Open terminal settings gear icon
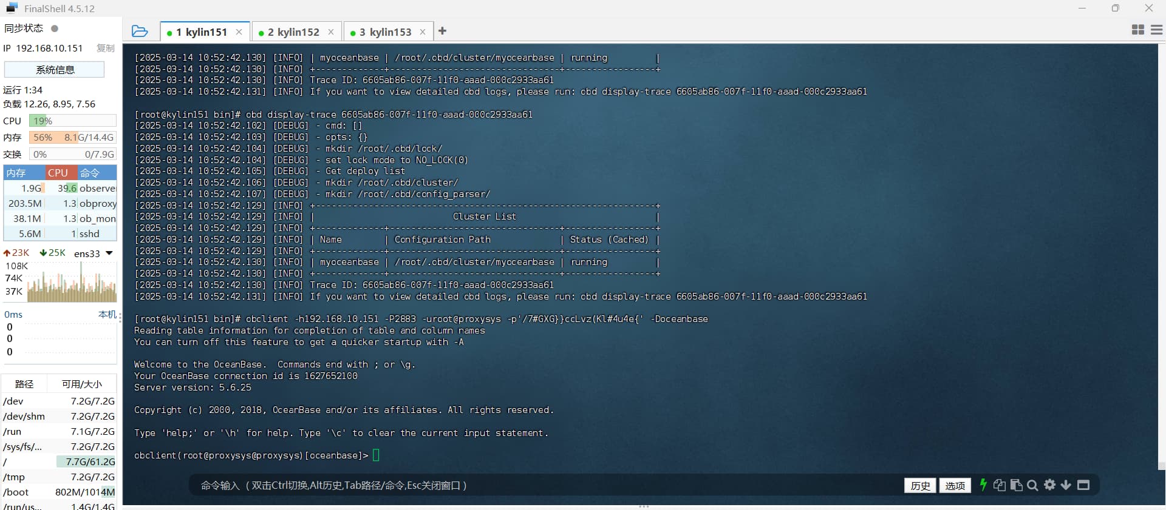Image resolution: width=1166 pixels, height=510 pixels. [1049, 485]
